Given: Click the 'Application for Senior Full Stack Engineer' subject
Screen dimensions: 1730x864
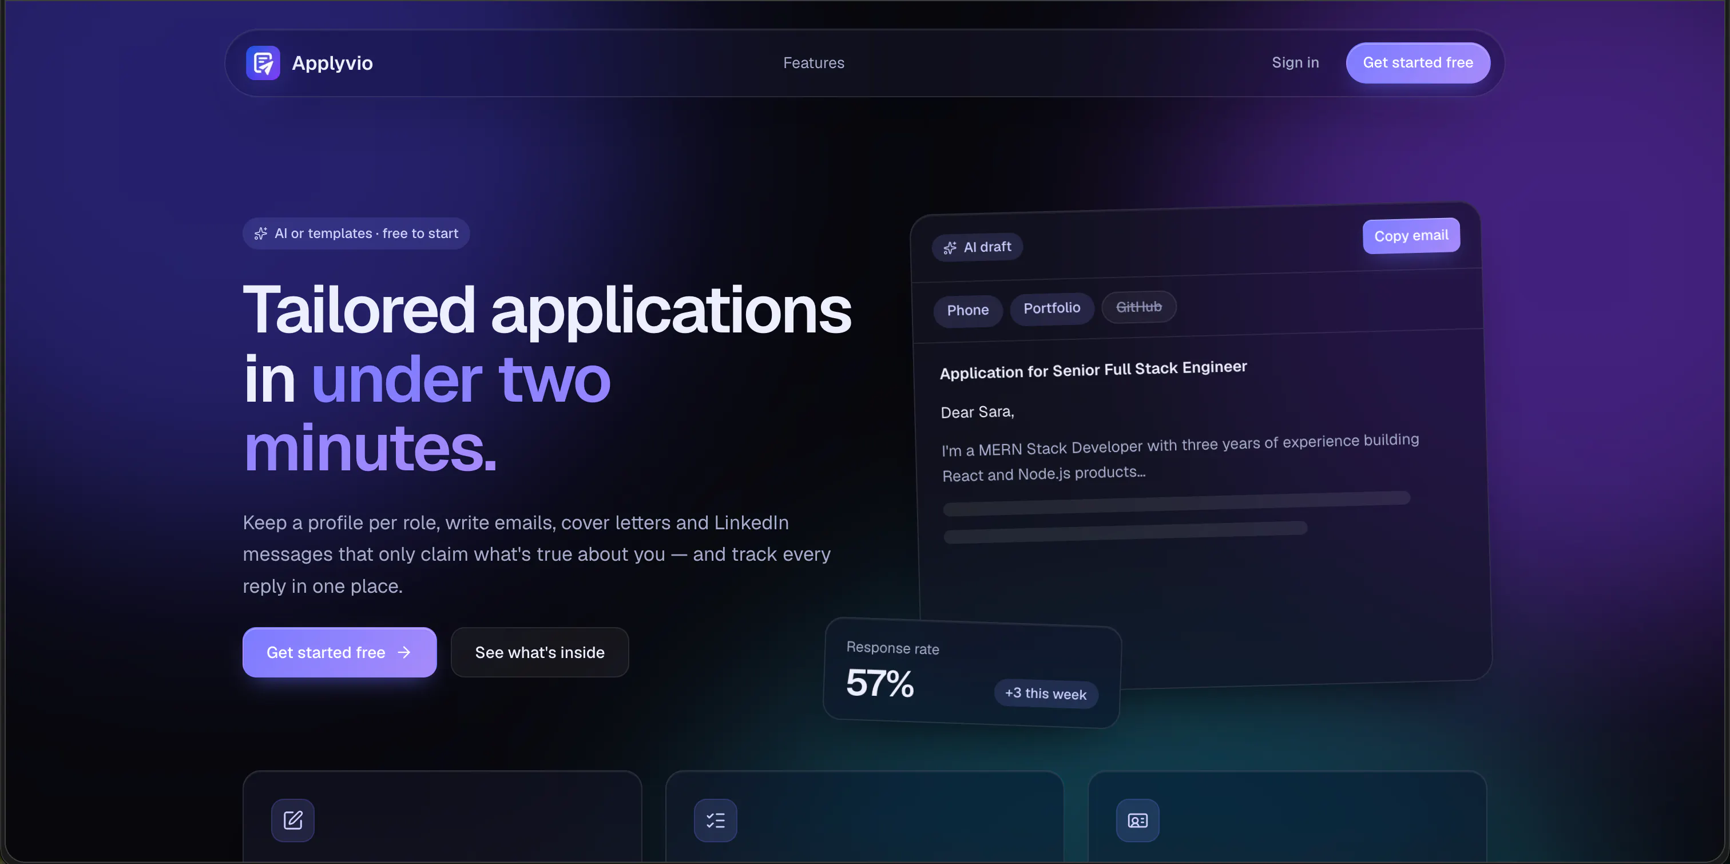Looking at the screenshot, I should point(1093,369).
